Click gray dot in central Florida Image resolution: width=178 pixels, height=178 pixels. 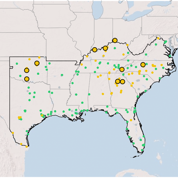click(136, 125)
